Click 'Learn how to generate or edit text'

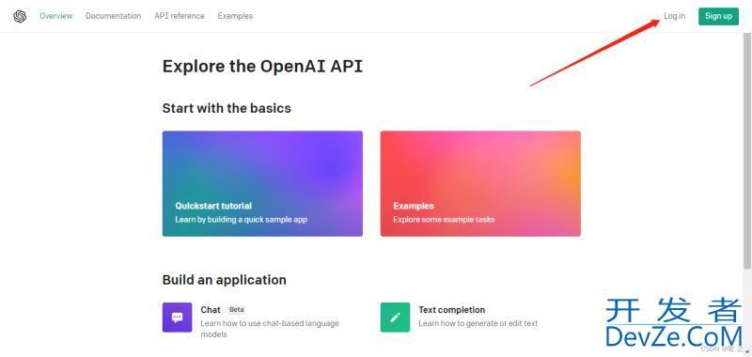point(478,323)
